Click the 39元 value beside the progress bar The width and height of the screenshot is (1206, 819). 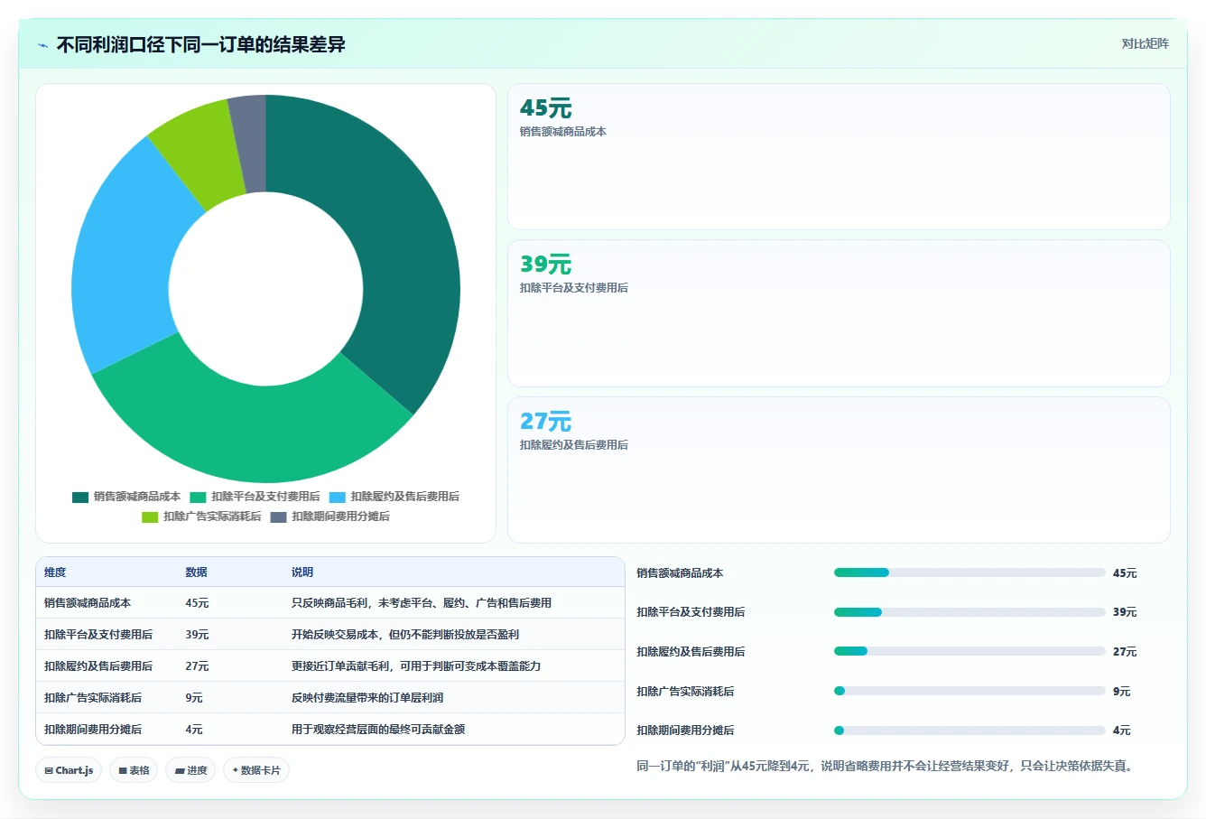click(x=1125, y=612)
